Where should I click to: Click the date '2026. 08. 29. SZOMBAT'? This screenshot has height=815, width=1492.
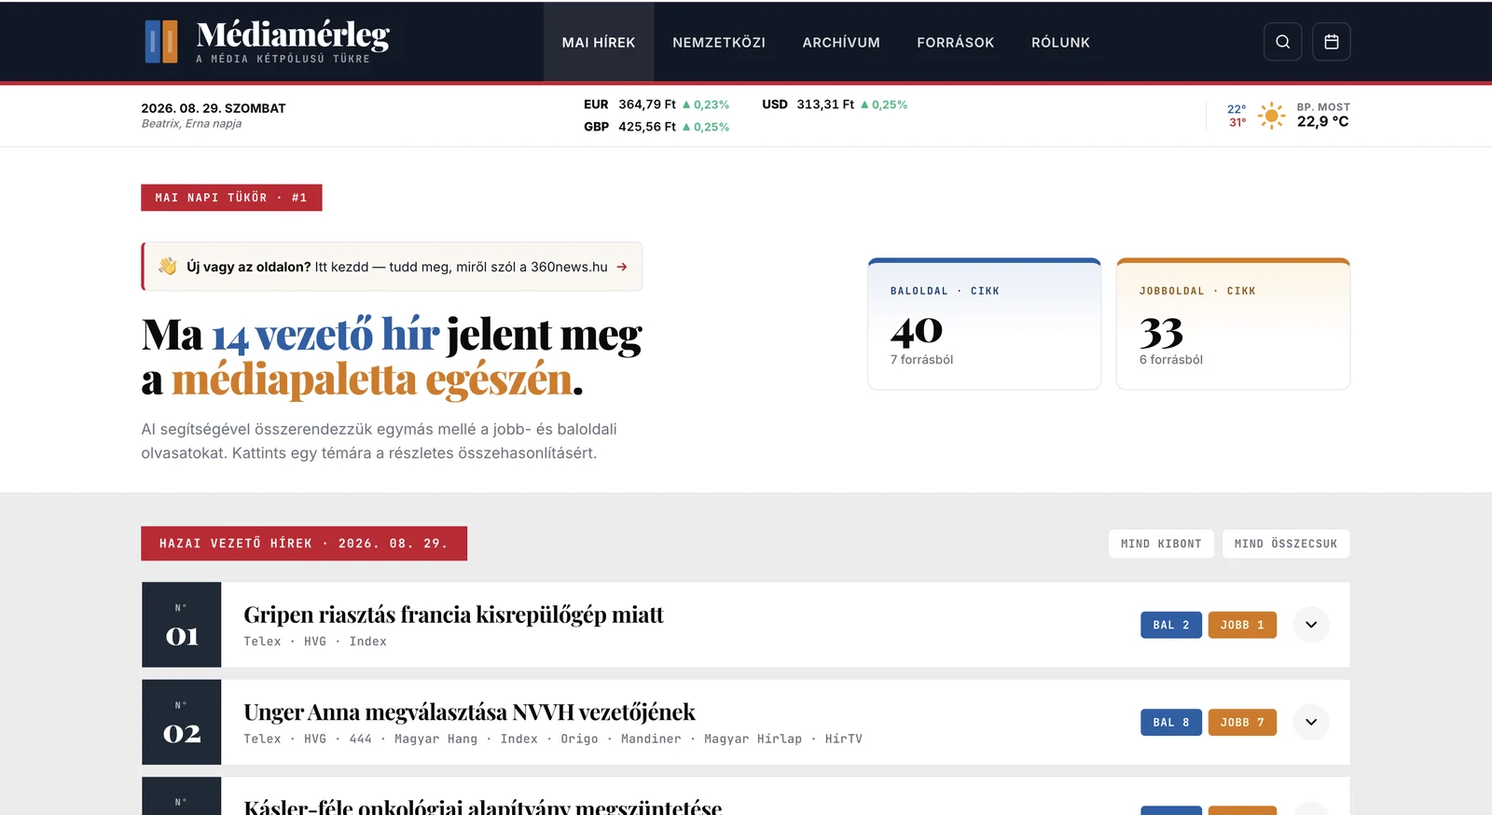(214, 108)
